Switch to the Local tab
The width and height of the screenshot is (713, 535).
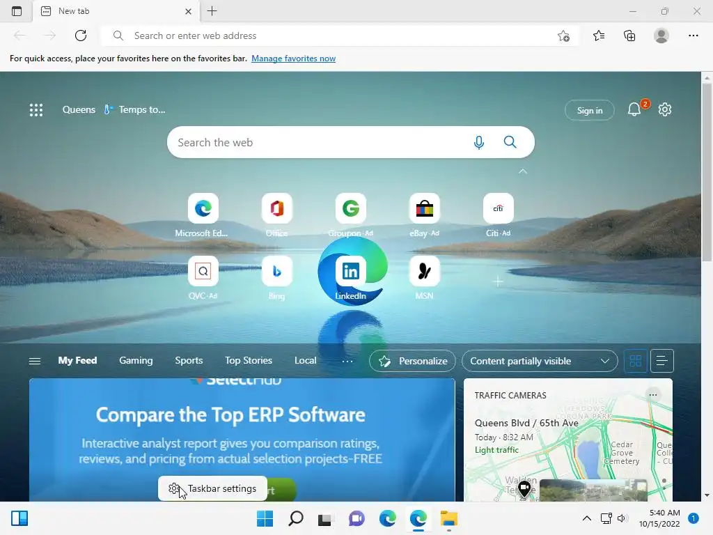(x=305, y=360)
